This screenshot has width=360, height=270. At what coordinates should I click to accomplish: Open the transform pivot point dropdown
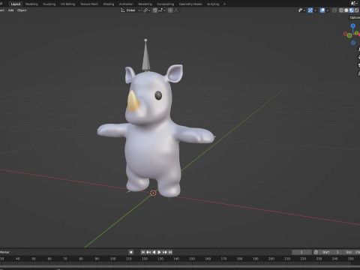146,10
